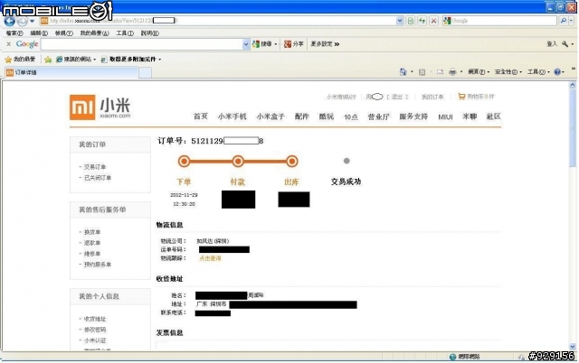Open 修改密码 in the personal info sidebar
This screenshot has height=363, width=579.
coord(94,330)
